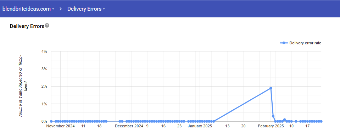Select the peak data point near 2%
The image size is (340, 138).
coord(271,88)
